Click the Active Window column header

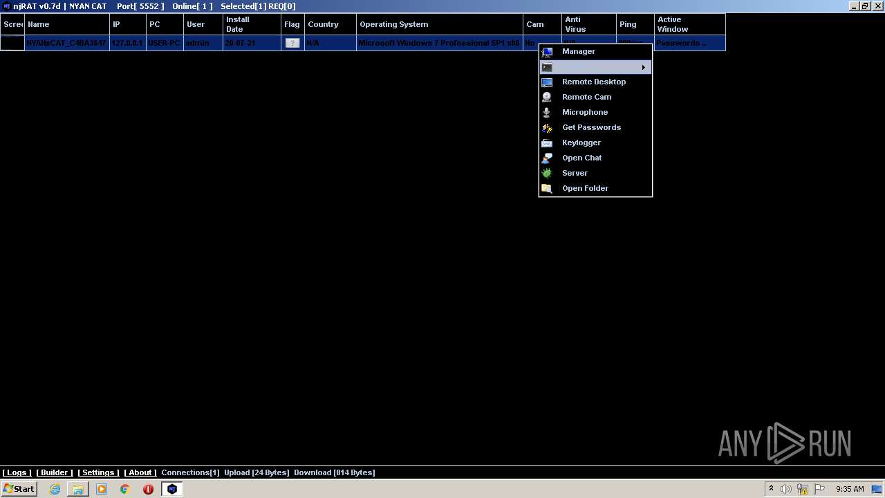coord(690,24)
